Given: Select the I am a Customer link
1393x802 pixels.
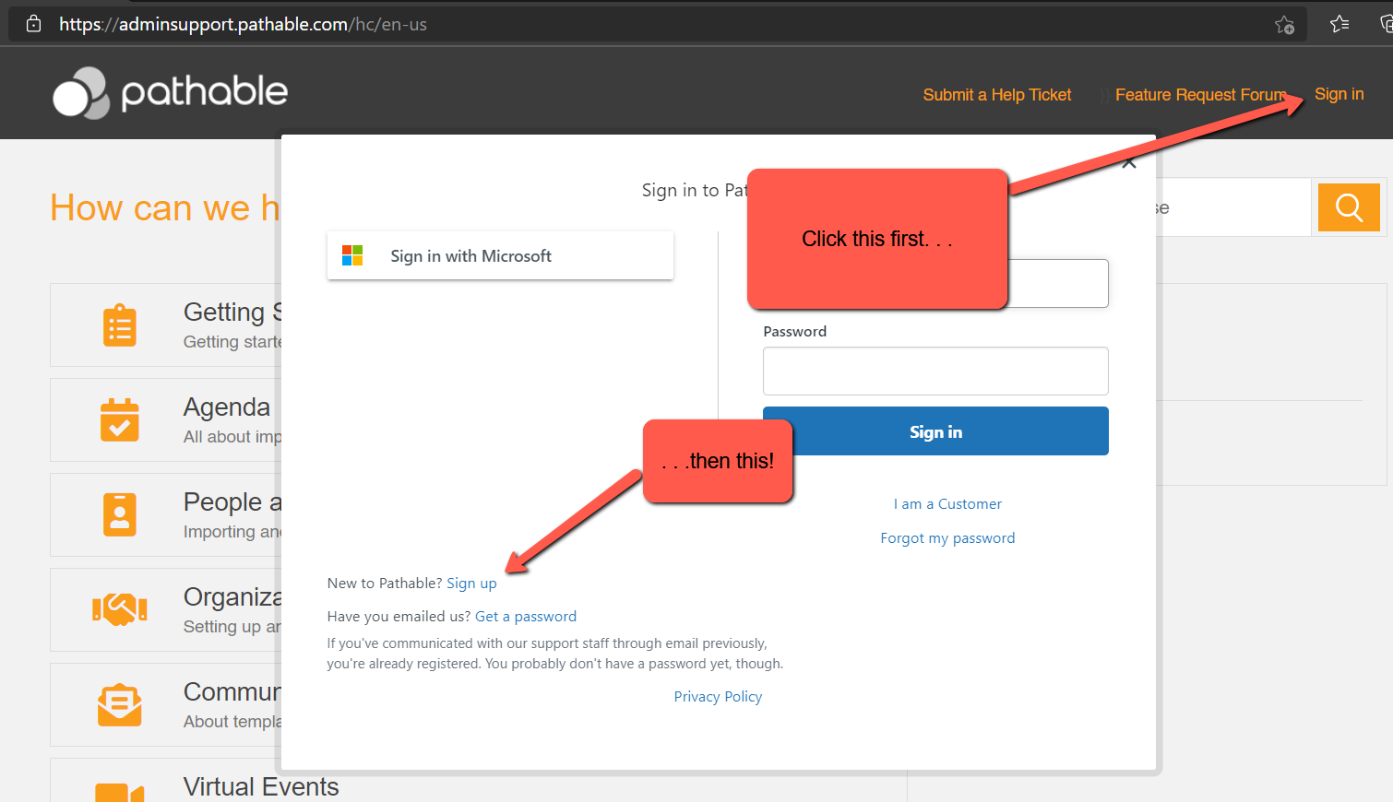Looking at the screenshot, I should (x=947, y=504).
